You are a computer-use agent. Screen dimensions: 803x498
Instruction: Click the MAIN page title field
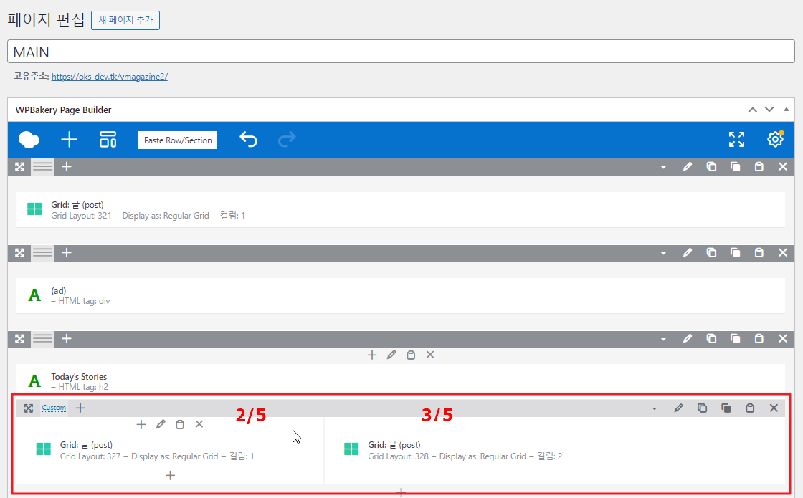point(401,52)
